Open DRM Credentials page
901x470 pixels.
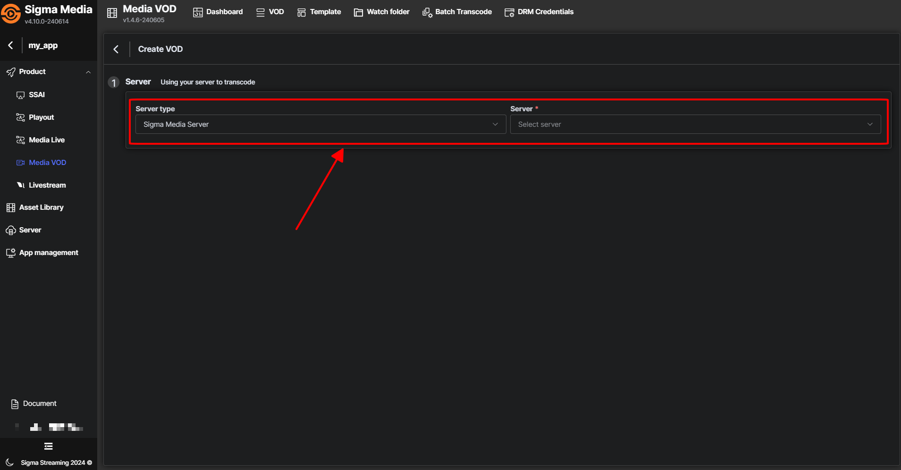point(539,12)
